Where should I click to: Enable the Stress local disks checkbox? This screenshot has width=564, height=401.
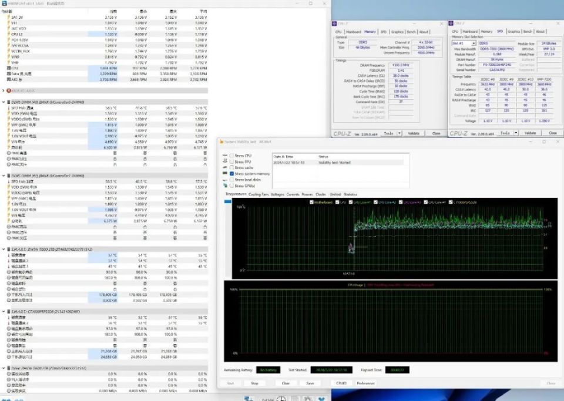tap(231, 180)
